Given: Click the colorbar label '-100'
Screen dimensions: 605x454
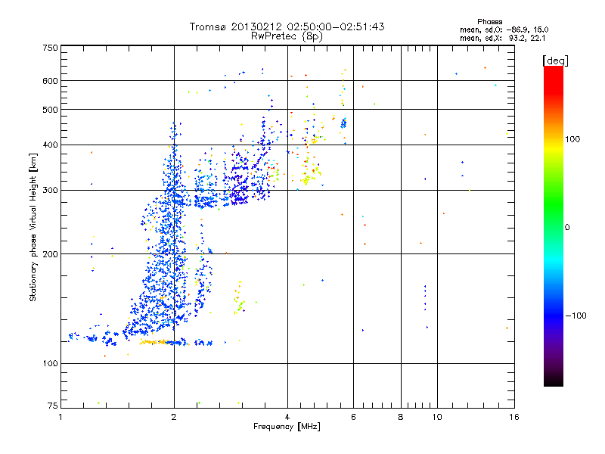Looking at the screenshot, I should click(x=576, y=316).
